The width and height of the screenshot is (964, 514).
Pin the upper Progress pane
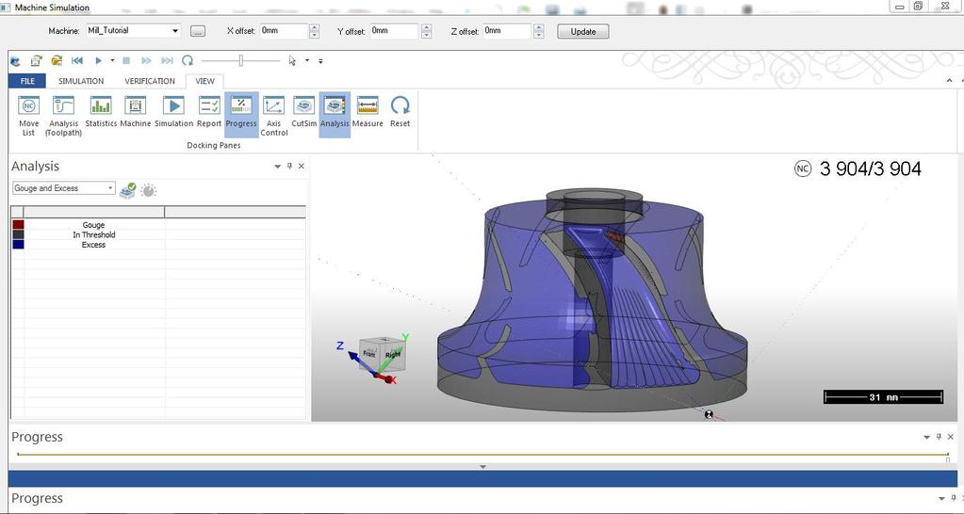[x=939, y=437]
